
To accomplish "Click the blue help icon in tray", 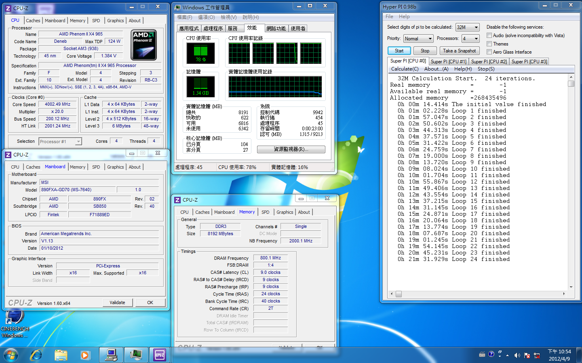I will coord(491,355).
